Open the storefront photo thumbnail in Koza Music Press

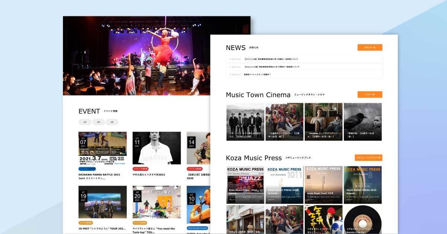[245, 220]
